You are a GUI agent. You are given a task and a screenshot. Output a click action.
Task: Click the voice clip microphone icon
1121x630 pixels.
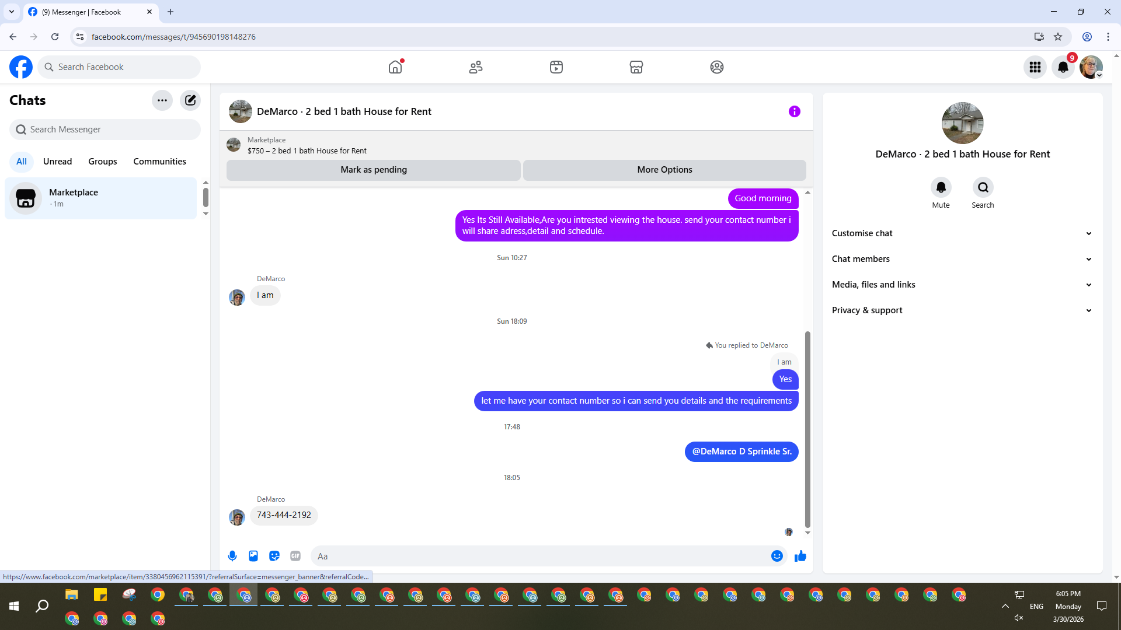coord(232,556)
